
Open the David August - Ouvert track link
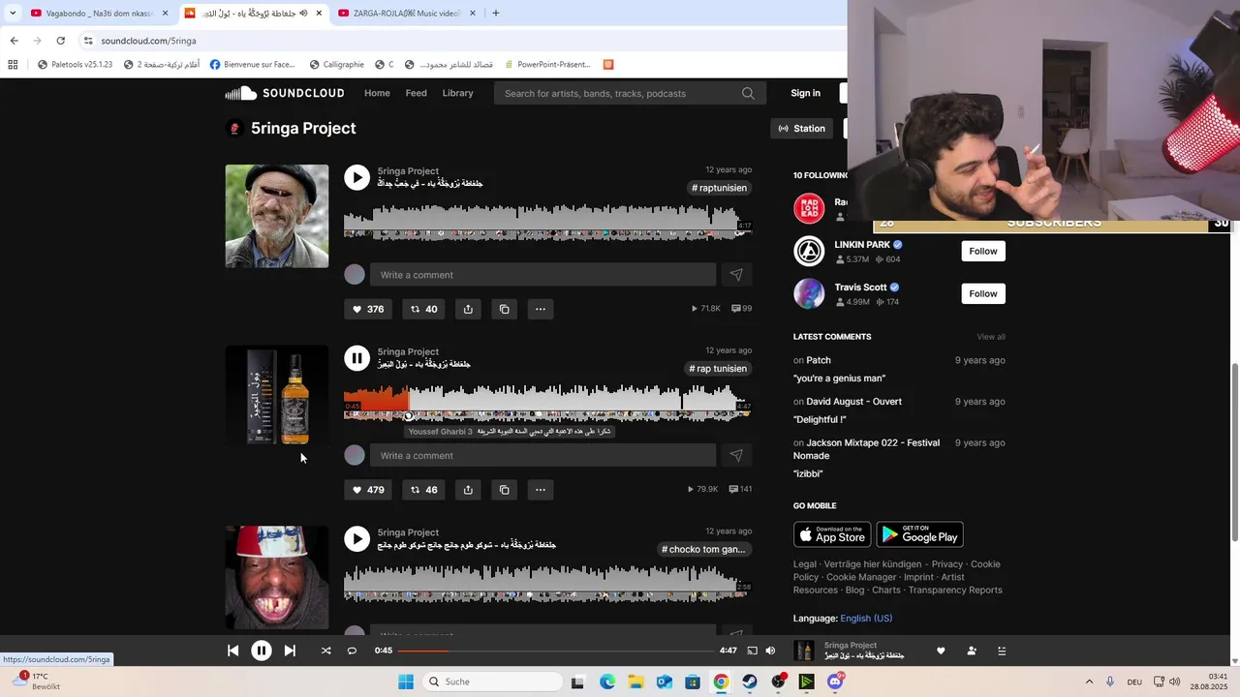[x=854, y=402]
